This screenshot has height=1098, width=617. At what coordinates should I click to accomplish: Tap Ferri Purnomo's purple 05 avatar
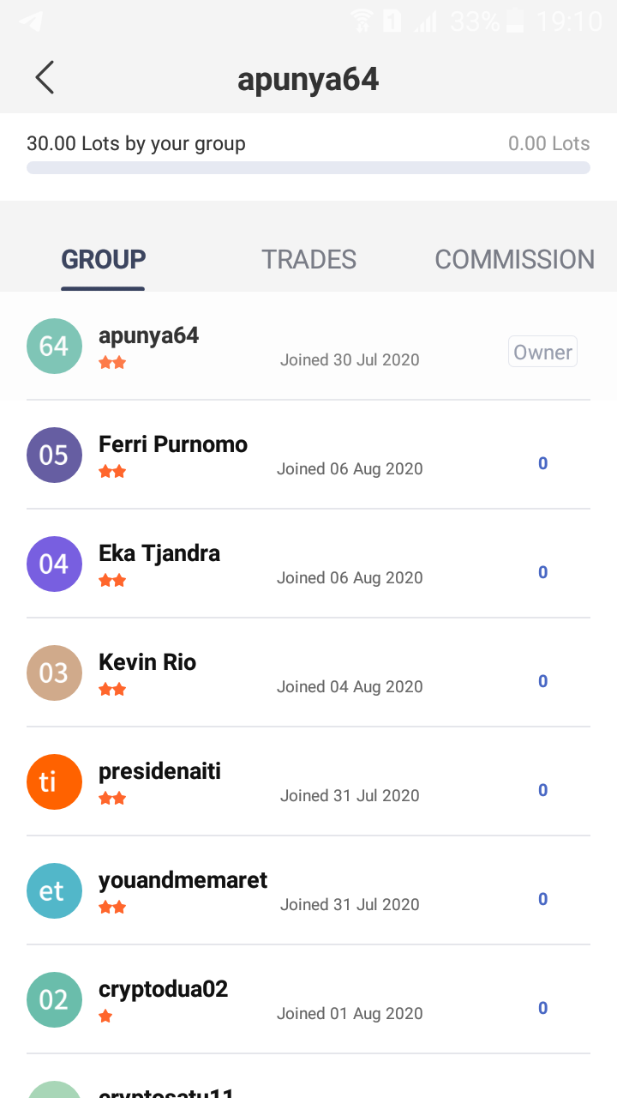click(x=54, y=455)
